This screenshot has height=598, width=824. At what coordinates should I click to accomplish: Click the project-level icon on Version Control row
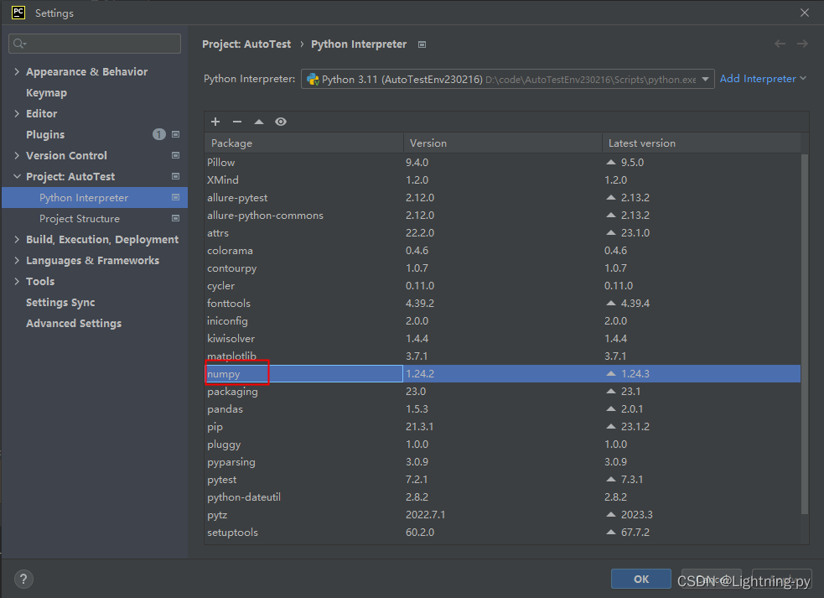pyautogui.click(x=175, y=156)
